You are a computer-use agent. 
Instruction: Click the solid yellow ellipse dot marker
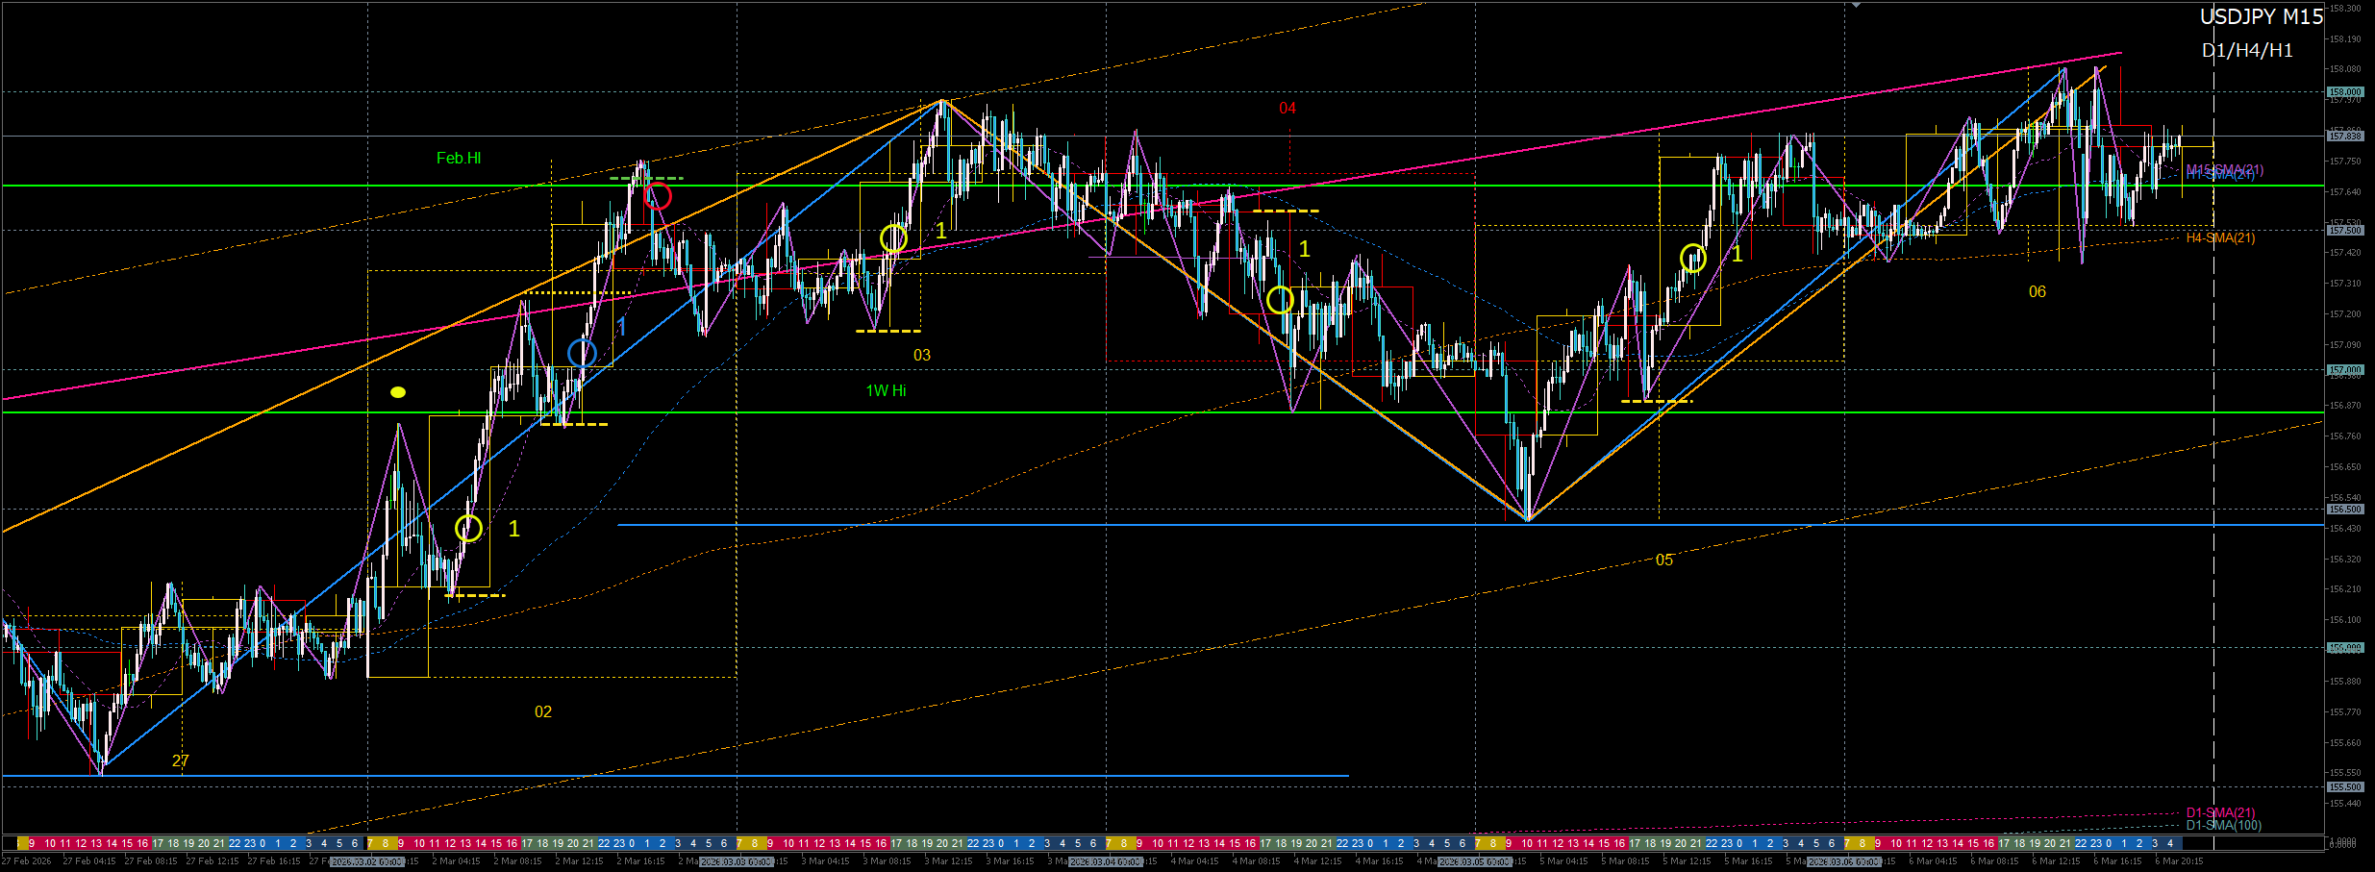tap(398, 392)
